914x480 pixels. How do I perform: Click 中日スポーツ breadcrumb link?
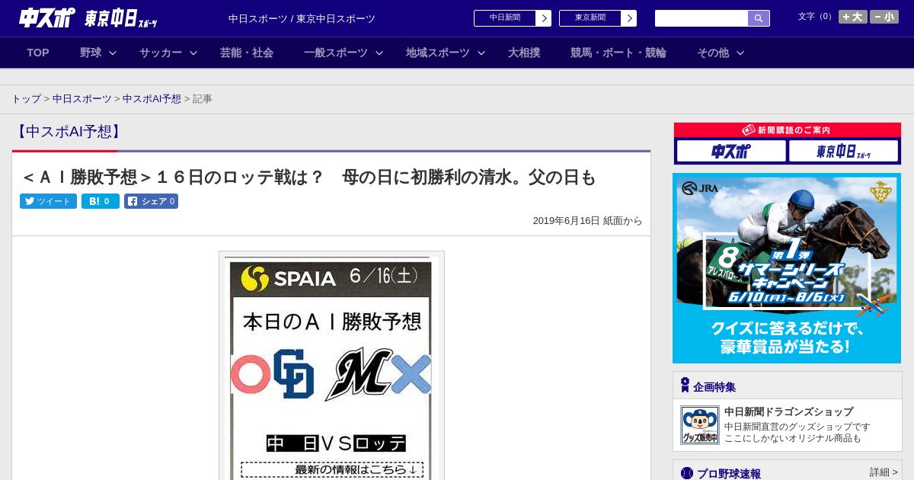click(82, 99)
